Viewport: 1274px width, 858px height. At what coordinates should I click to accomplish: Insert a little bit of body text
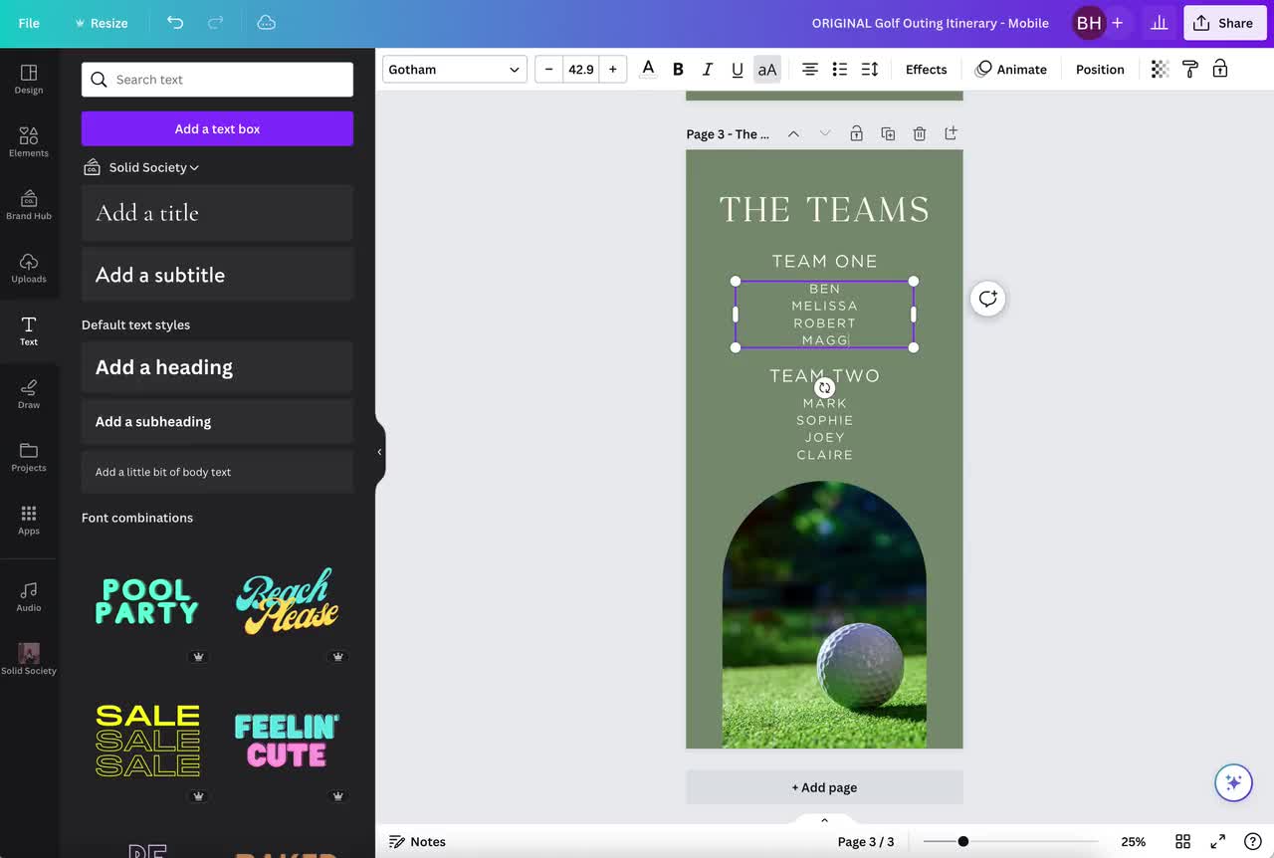[217, 472]
